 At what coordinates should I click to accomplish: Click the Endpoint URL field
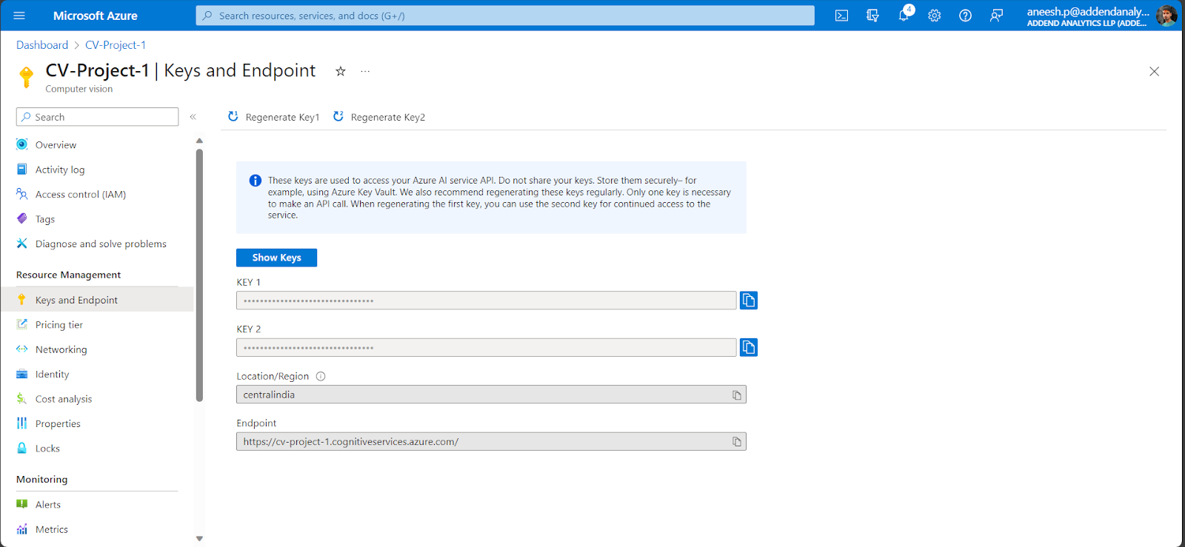coord(491,442)
